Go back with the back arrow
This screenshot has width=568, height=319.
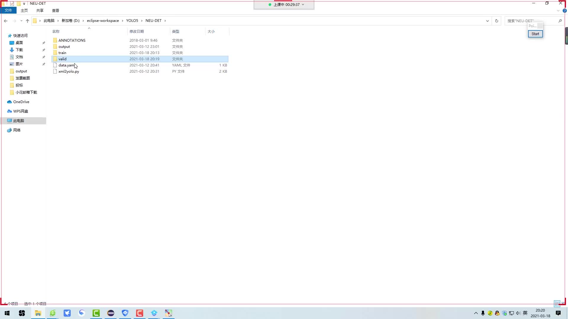tap(6, 21)
